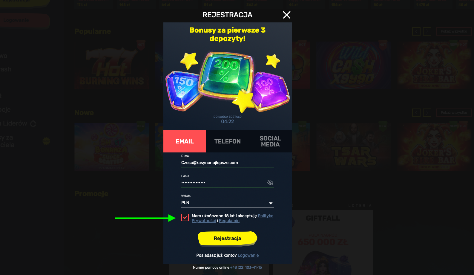Click next arrow in the Popularne carousel
474x275 pixels.
(427, 31)
